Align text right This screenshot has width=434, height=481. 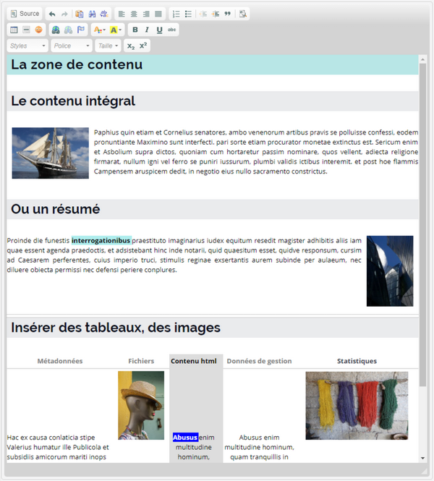146,14
